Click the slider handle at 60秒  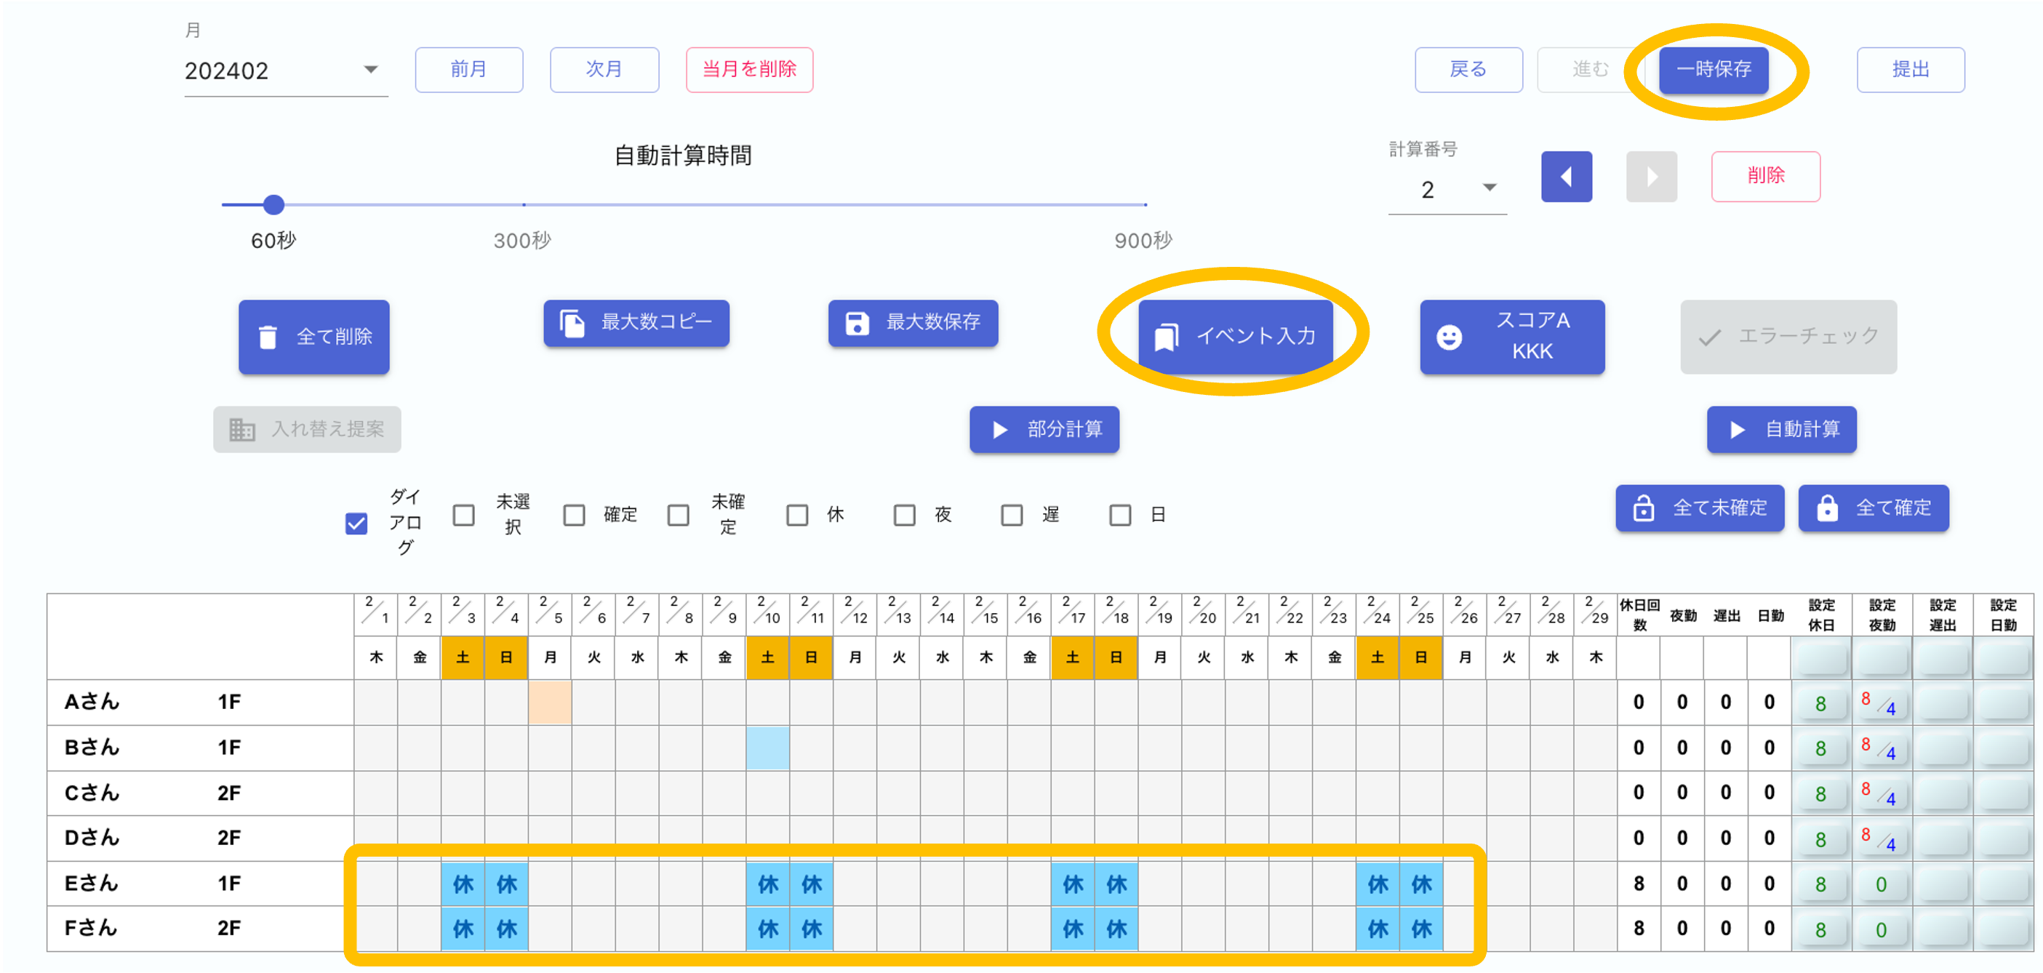pos(273,204)
